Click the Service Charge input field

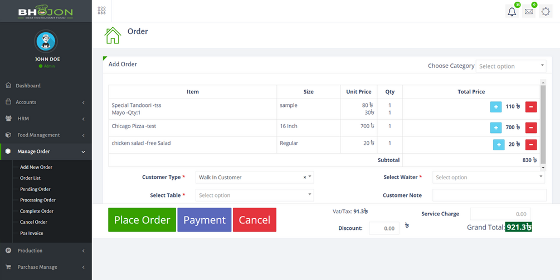(500, 214)
